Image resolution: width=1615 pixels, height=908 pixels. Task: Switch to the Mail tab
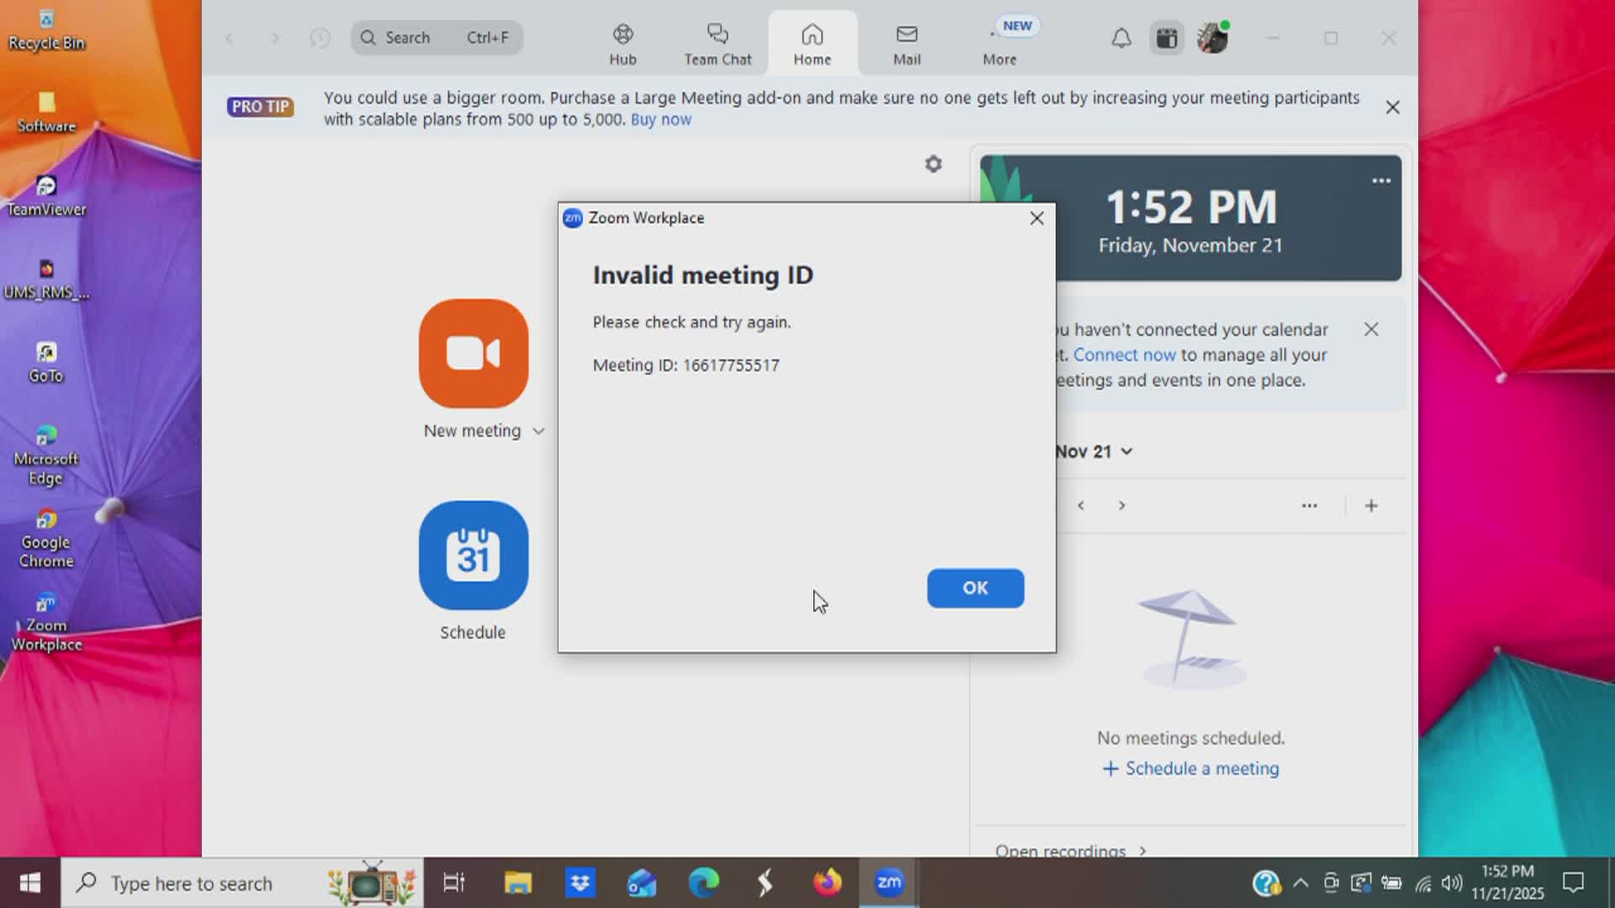point(907,44)
